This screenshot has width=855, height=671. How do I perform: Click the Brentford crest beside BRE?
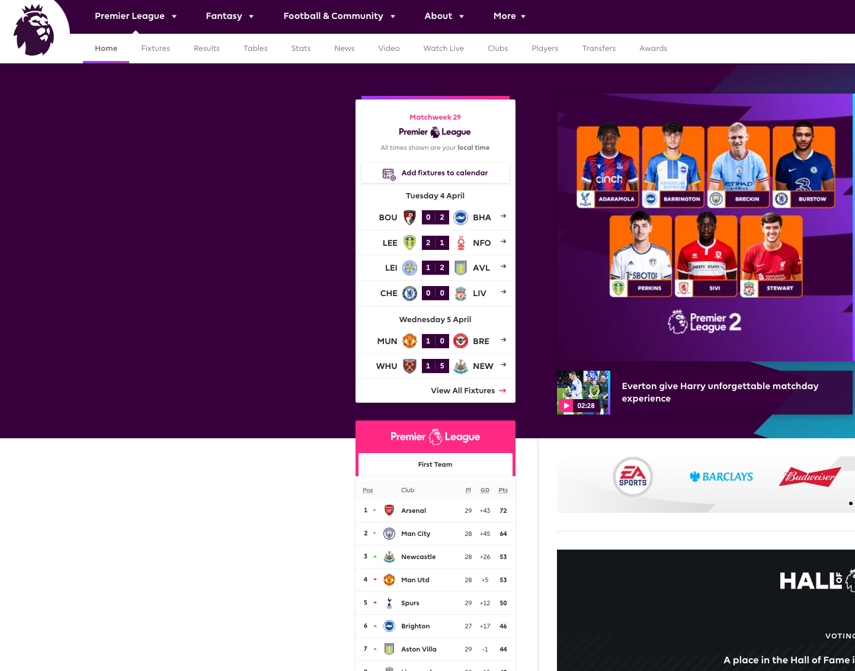[x=460, y=341]
